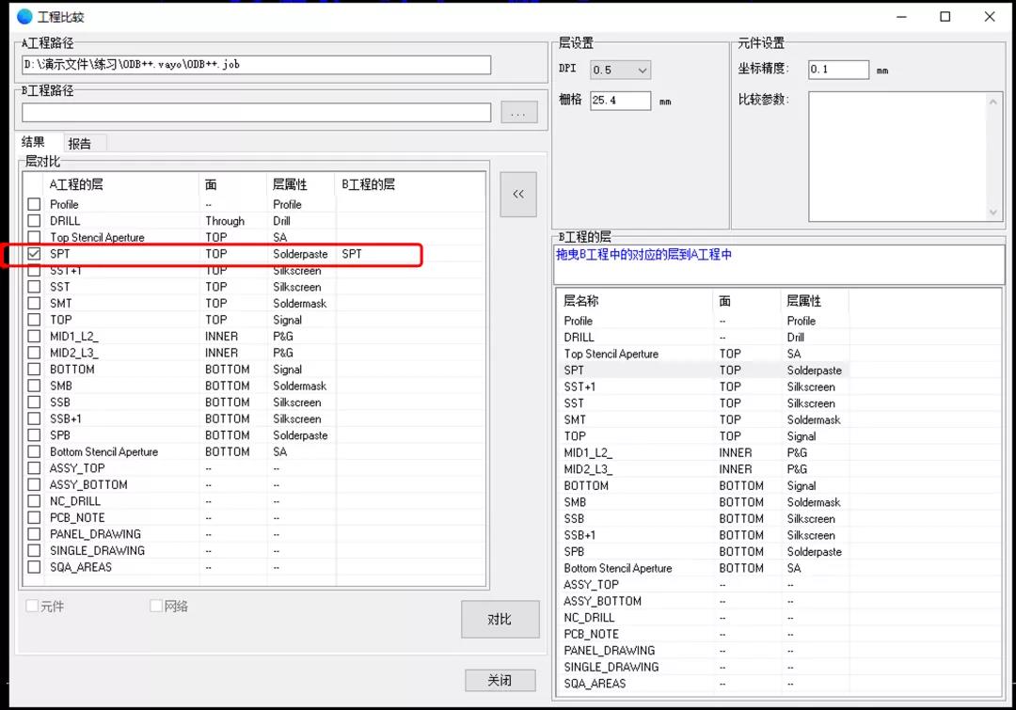This screenshot has width=1016, height=710.
Task: Select Top Stencil Aperture in B layer list
Action: [611, 355]
